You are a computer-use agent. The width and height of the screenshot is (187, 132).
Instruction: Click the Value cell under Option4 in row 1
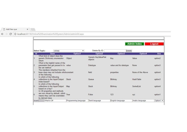pos(135,58)
